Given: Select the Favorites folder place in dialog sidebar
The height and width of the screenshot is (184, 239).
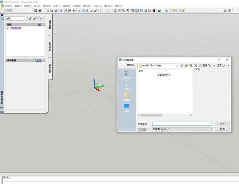Looking at the screenshot, I should coord(126,97).
